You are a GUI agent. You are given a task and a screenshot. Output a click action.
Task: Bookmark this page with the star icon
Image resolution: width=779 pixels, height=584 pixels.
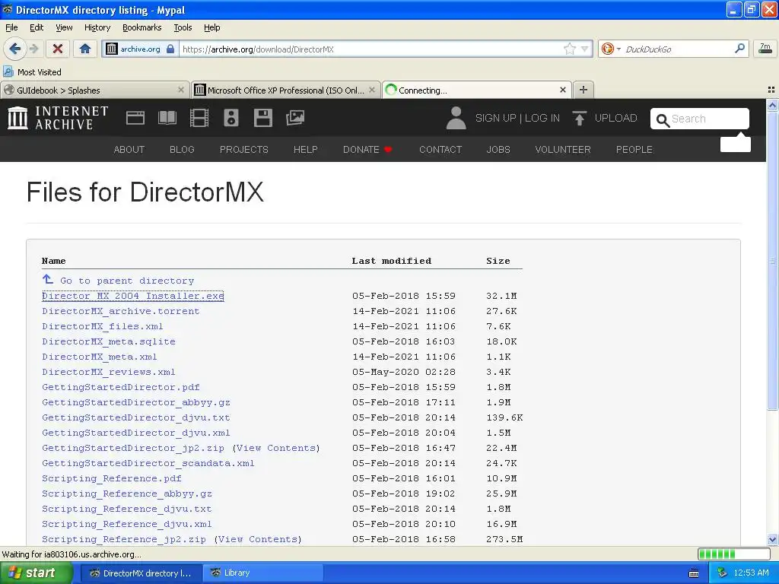coord(569,49)
